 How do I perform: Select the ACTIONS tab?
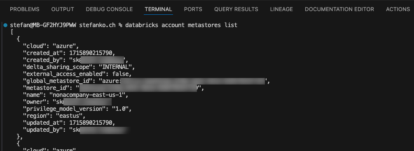pyautogui.click(x=398, y=9)
